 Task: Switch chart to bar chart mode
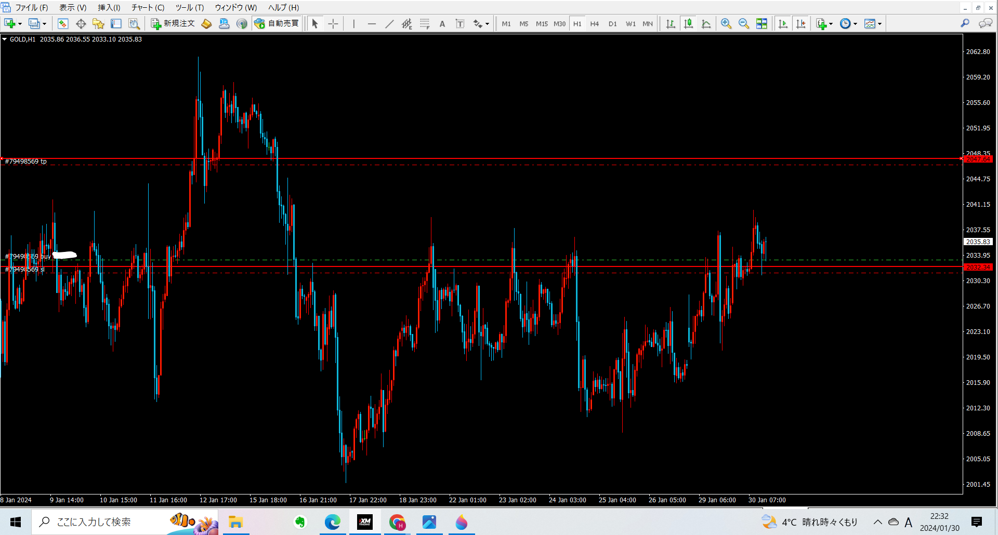671,23
